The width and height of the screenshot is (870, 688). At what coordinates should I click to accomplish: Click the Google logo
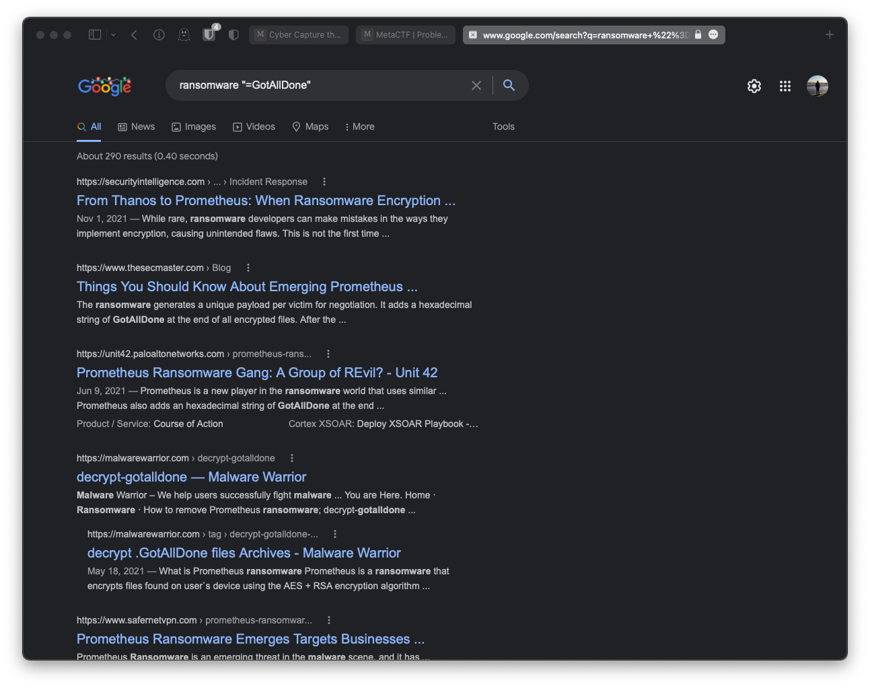pos(105,85)
